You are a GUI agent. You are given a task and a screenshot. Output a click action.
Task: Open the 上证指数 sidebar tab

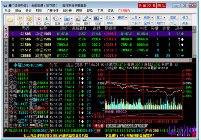point(6,112)
